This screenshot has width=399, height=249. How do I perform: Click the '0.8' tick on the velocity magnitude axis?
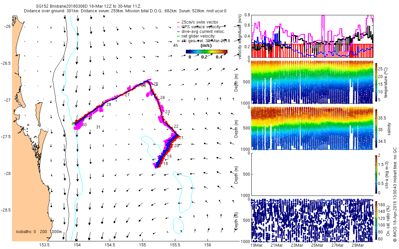pyautogui.click(x=247, y=15)
